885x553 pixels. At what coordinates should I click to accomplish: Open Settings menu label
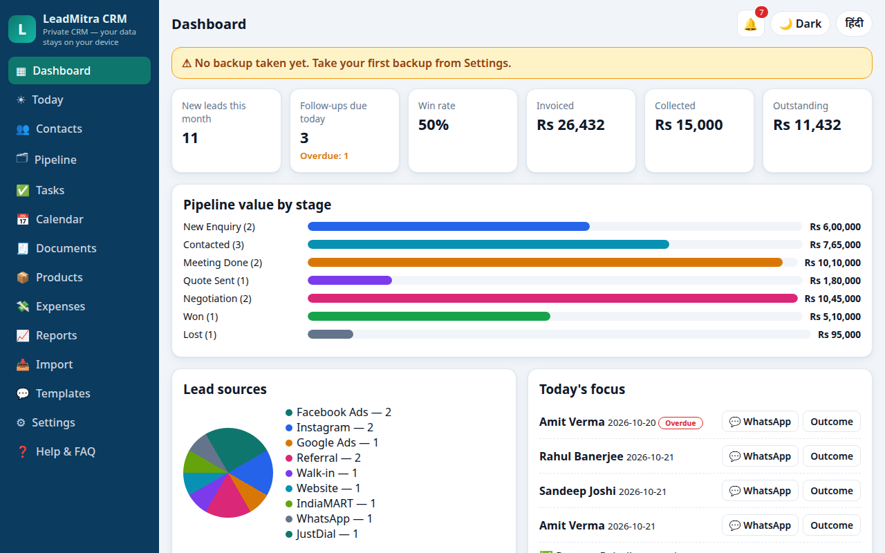point(53,422)
